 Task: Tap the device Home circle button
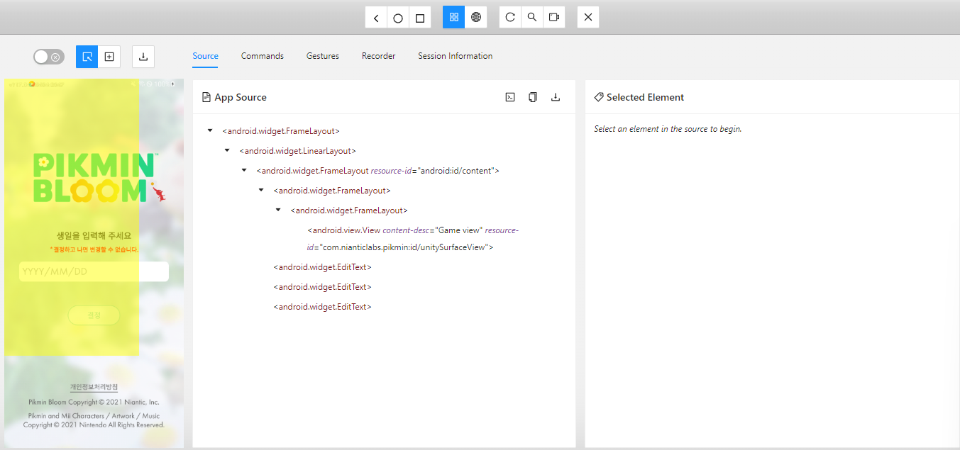pos(398,18)
